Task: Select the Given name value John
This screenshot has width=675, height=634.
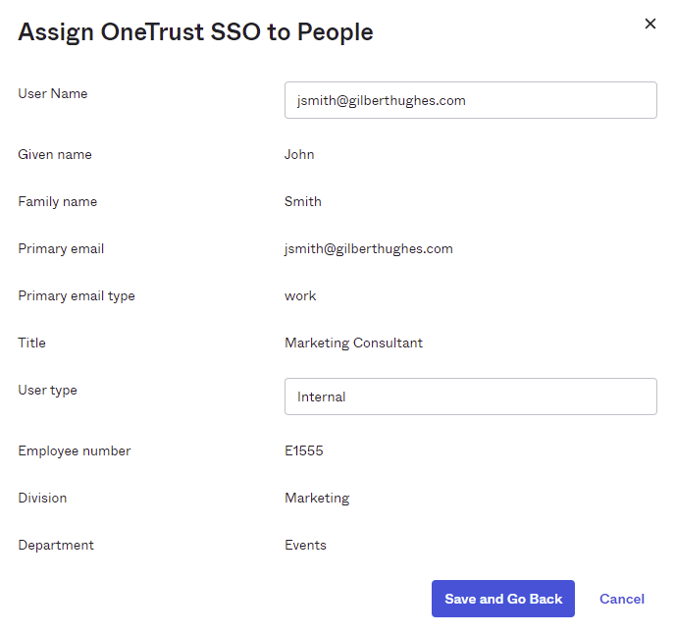Action: (x=299, y=155)
